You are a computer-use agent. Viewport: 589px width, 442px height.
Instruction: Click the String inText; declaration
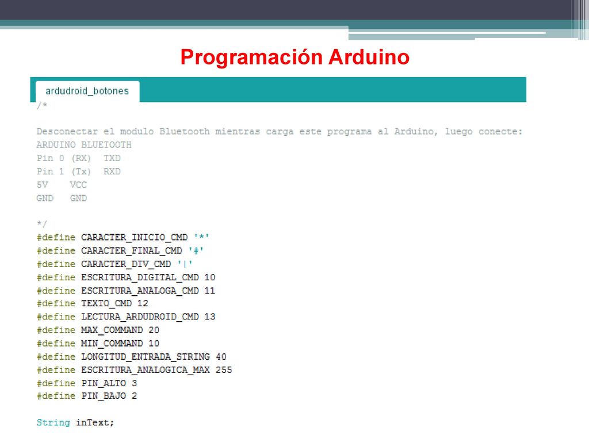click(x=75, y=423)
